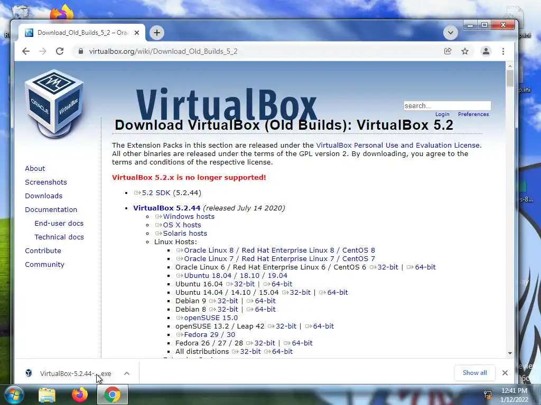This screenshot has height=405, width=541.
Task: Download Fedora 26 / 27 / 28 32-bit
Action: pyautogui.click(x=260, y=343)
